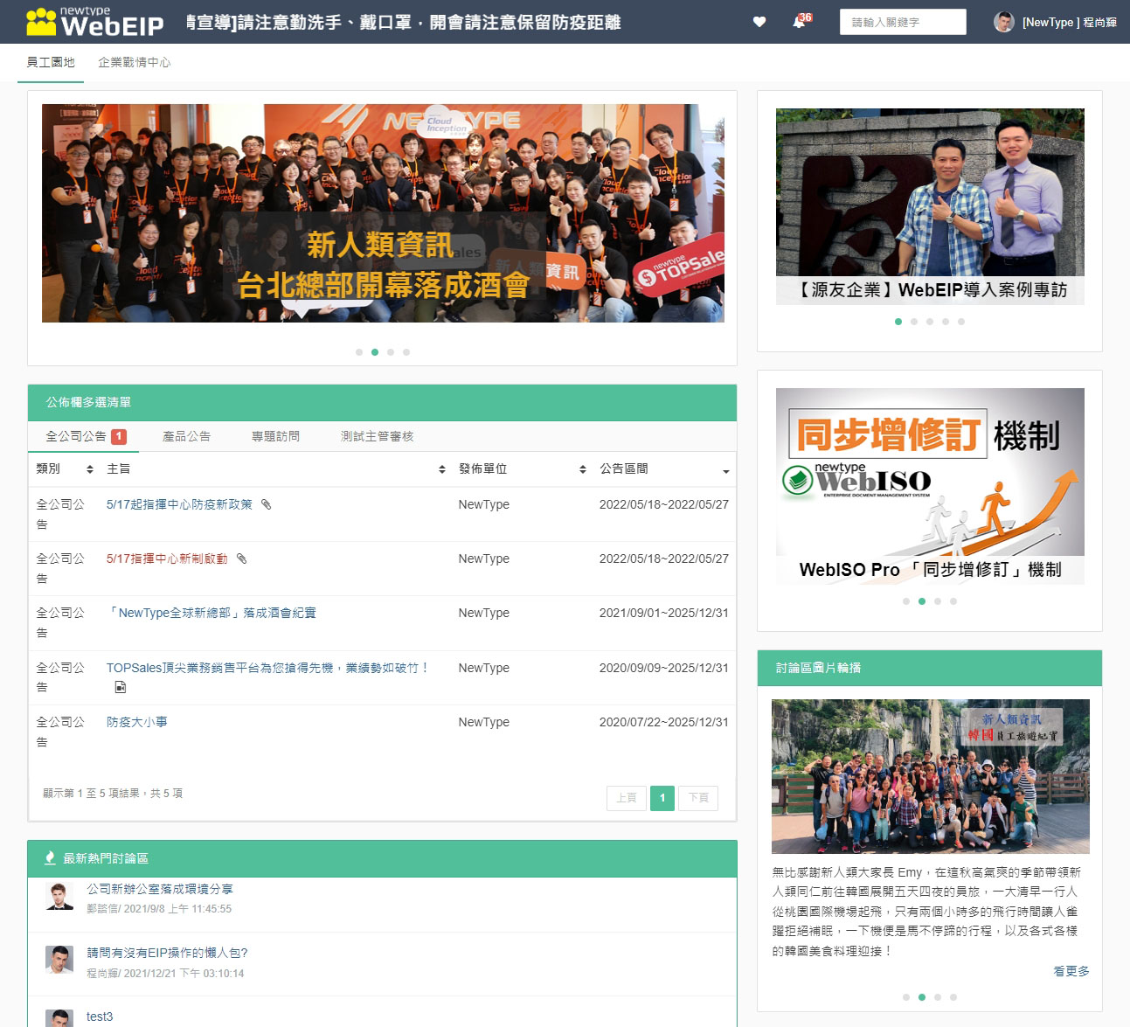Viewport: 1130px width, 1027px height.
Task: Click 顯示第 1 至 5 項結果 text
Action: point(113,794)
